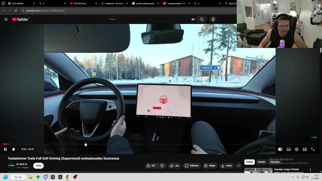322x181 pixels.
Task: Select the Kaikki filter chip
Action: (250, 162)
